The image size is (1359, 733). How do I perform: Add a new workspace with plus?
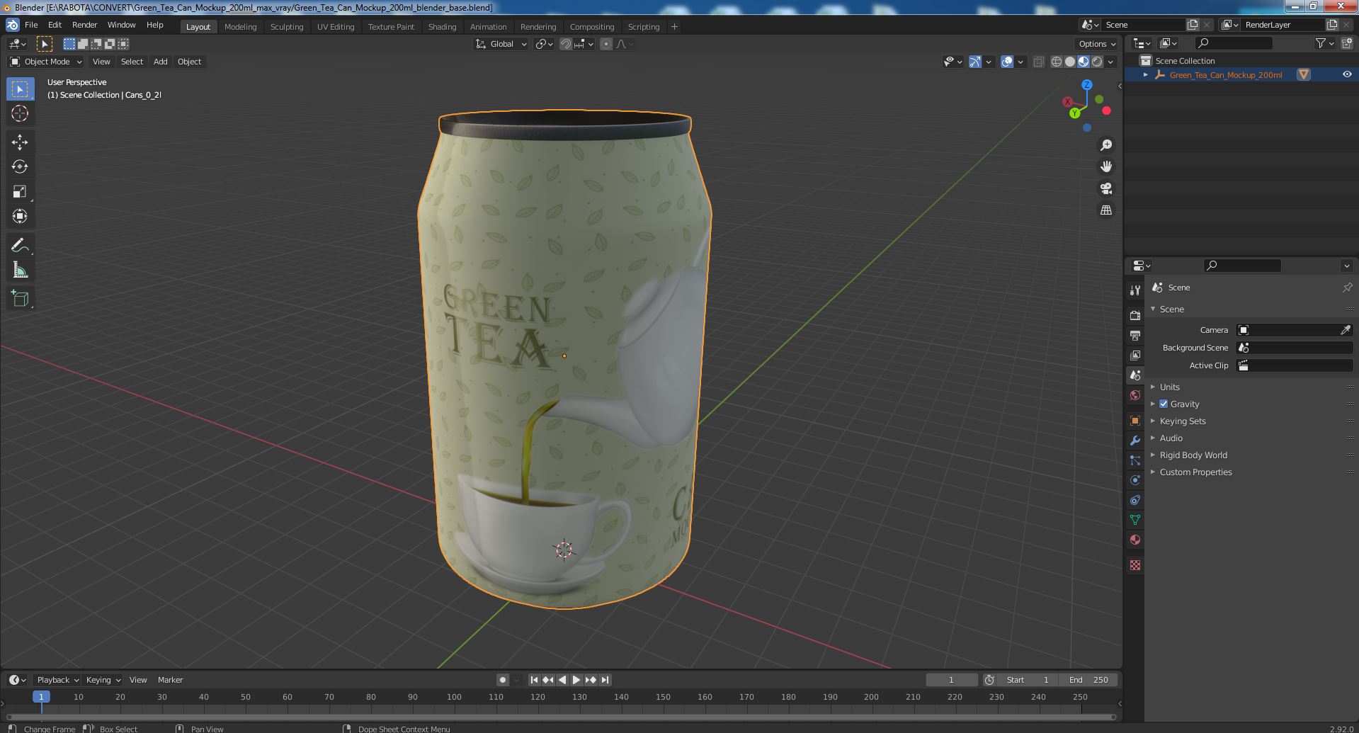click(674, 27)
